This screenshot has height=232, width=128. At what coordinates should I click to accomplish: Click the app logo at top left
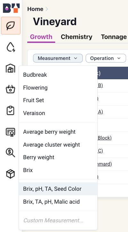[11, 8]
